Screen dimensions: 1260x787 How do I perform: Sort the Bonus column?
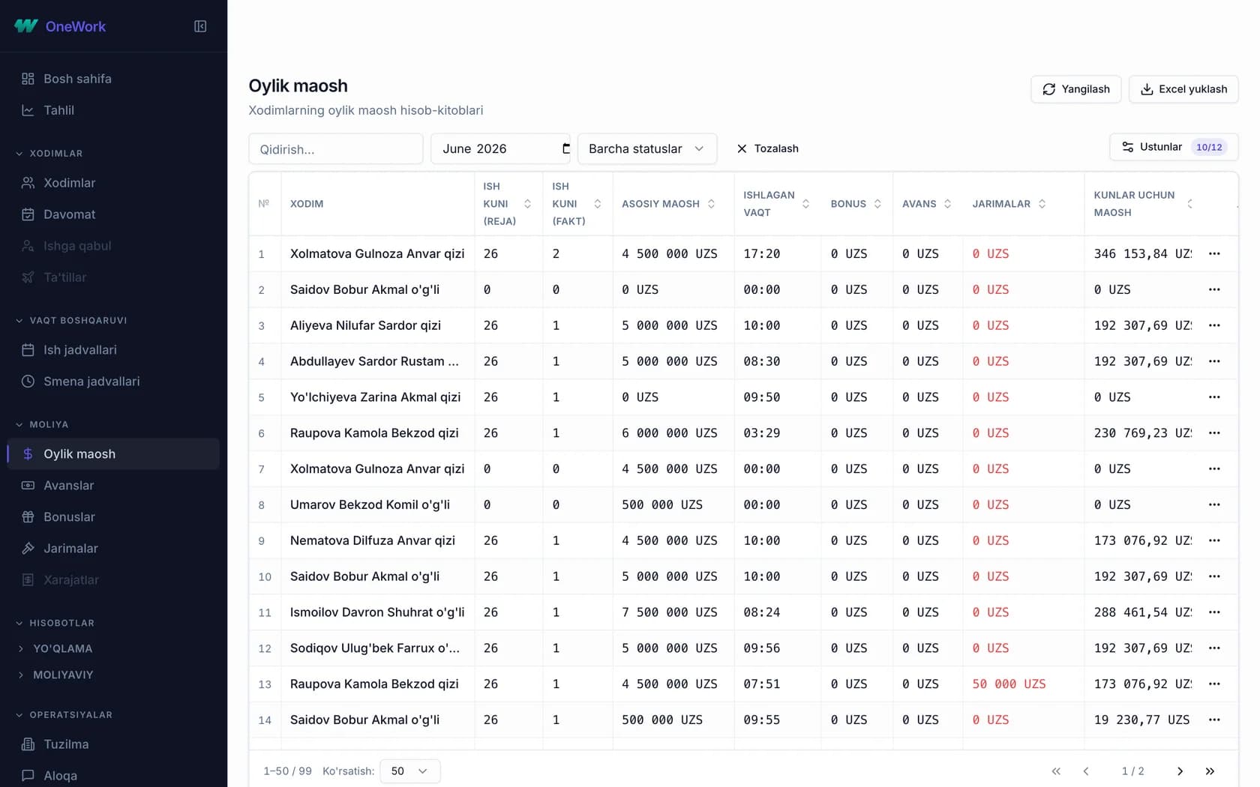click(x=877, y=204)
